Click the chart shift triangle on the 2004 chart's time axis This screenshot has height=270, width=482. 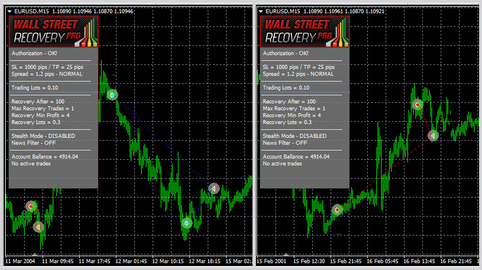(x=35, y=254)
